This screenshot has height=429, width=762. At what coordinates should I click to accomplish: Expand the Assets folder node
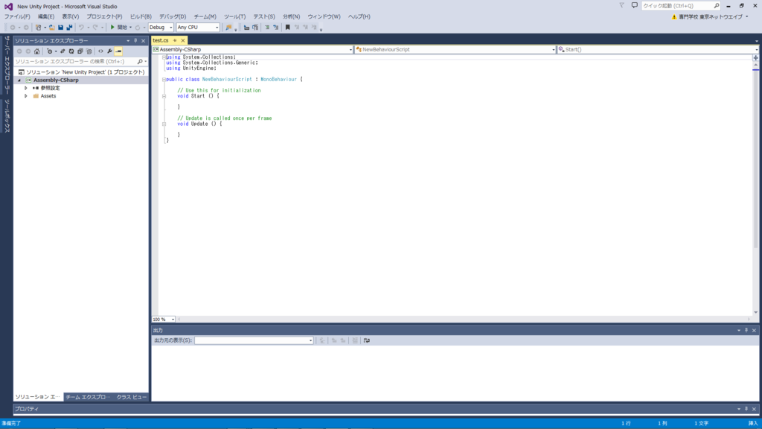(26, 96)
